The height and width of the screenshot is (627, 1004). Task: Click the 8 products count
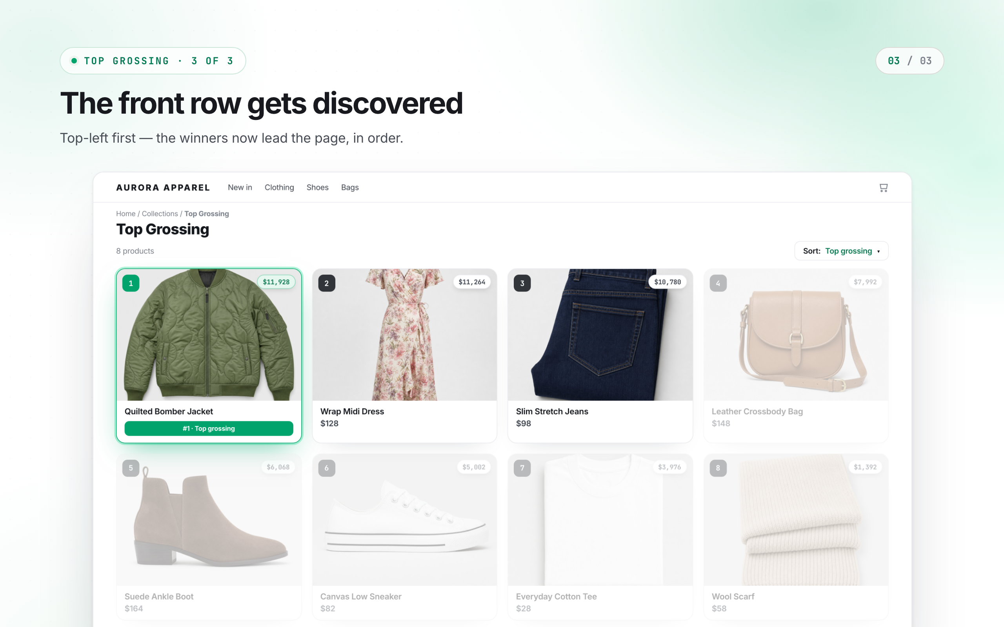coord(135,251)
